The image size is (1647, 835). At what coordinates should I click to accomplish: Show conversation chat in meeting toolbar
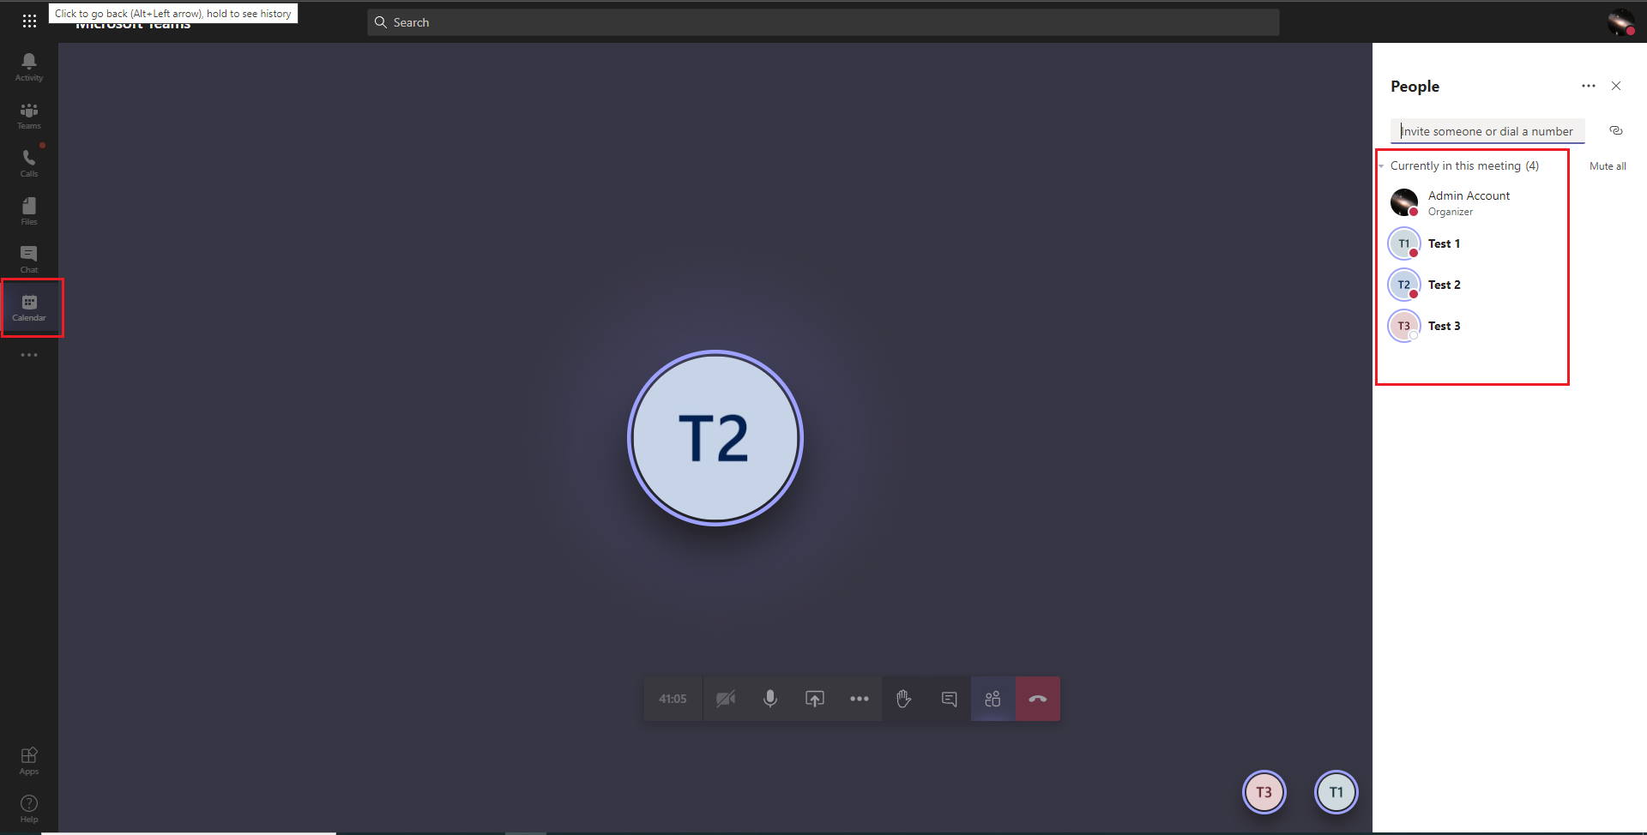pyautogui.click(x=949, y=699)
